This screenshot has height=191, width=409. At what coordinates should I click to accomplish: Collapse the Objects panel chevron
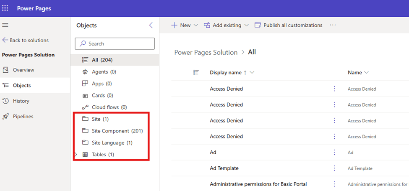pyautogui.click(x=151, y=25)
